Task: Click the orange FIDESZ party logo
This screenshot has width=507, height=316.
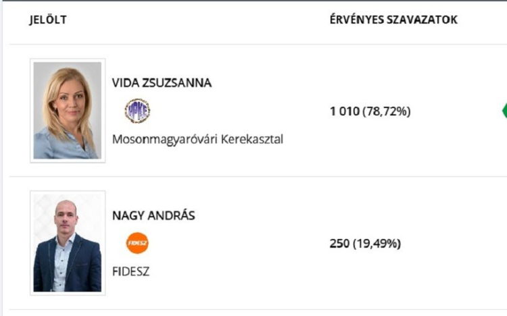Action: pyautogui.click(x=137, y=242)
